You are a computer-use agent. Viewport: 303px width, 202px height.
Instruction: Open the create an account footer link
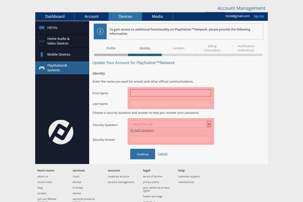pyautogui.click(x=119, y=176)
